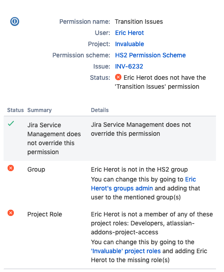Click the 'Issue:' label

pyautogui.click(x=102, y=66)
